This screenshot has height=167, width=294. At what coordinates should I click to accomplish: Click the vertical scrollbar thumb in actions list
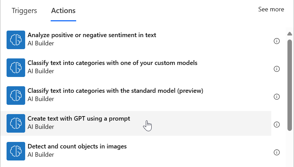pos(290,84)
